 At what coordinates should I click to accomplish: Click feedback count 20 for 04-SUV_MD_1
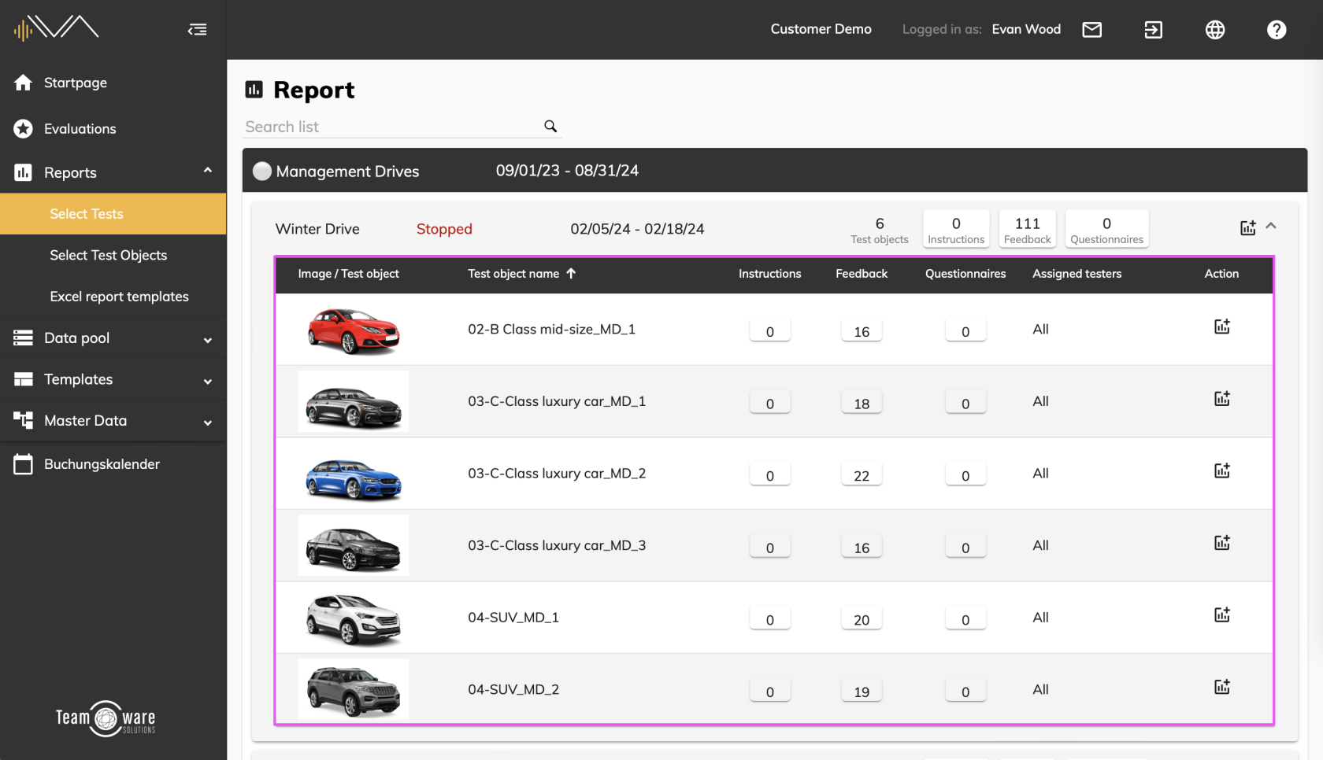point(862,618)
